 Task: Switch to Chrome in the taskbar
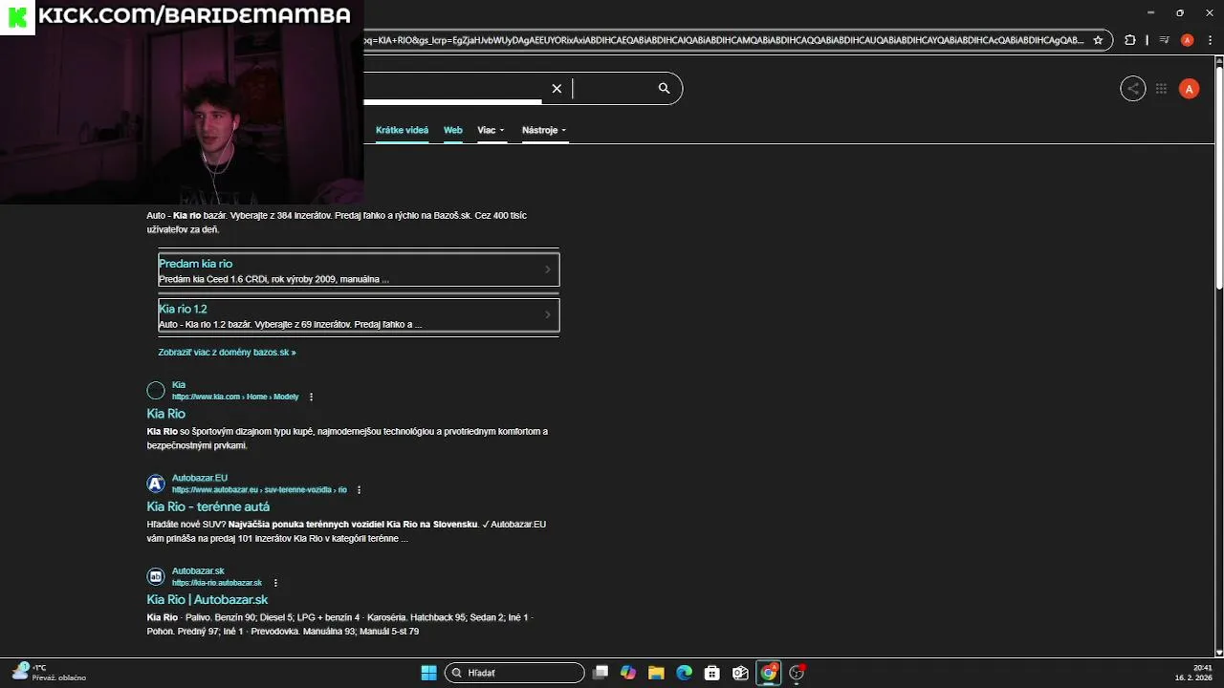769,673
